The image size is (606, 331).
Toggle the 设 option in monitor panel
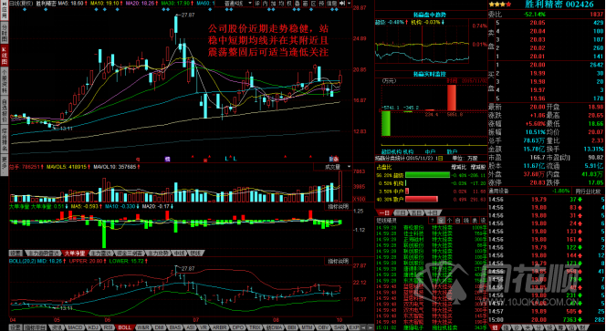(483, 220)
